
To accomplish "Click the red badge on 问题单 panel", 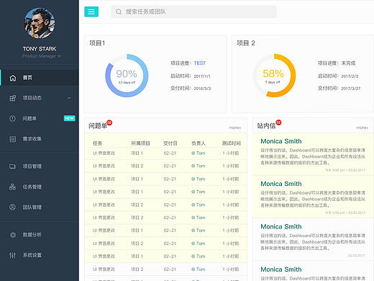I will click(109, 122).
